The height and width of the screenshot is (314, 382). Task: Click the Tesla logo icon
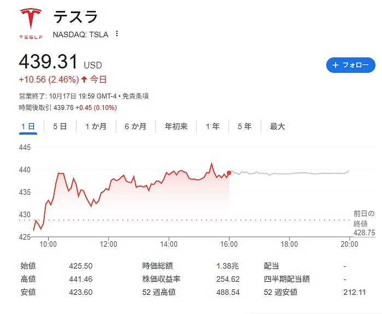point(31,21)
